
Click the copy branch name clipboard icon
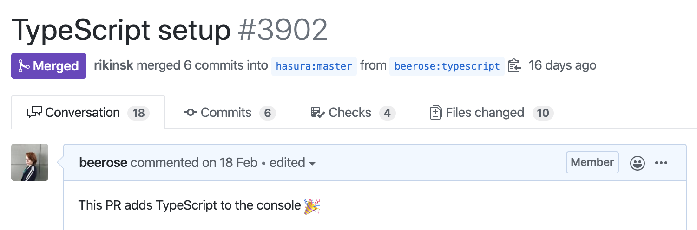[x=515, y=66]
